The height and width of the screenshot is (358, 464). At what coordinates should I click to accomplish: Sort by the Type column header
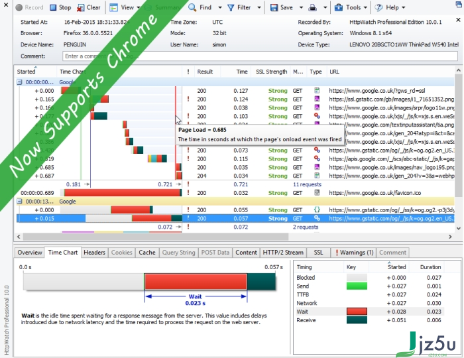(x=316, y=72)
